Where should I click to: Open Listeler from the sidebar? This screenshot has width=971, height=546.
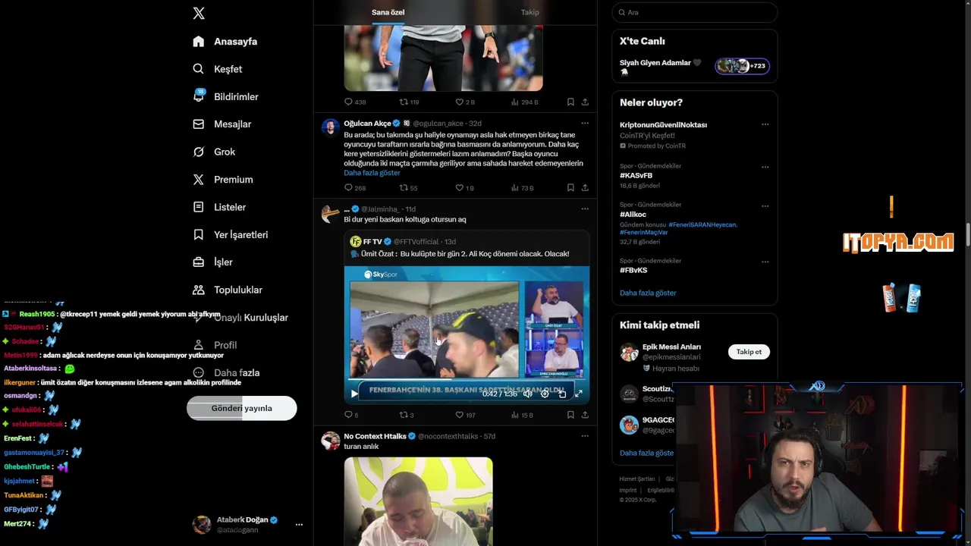[x=219, y=207]
